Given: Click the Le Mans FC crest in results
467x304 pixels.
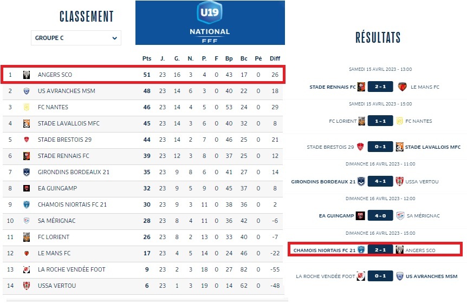Looking at the screenshot, I should click(403, 87).
